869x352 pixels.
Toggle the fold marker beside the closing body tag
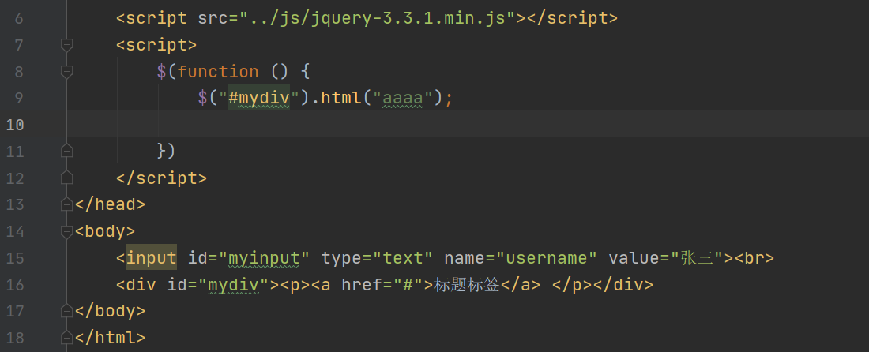click(x=66, y=310)
